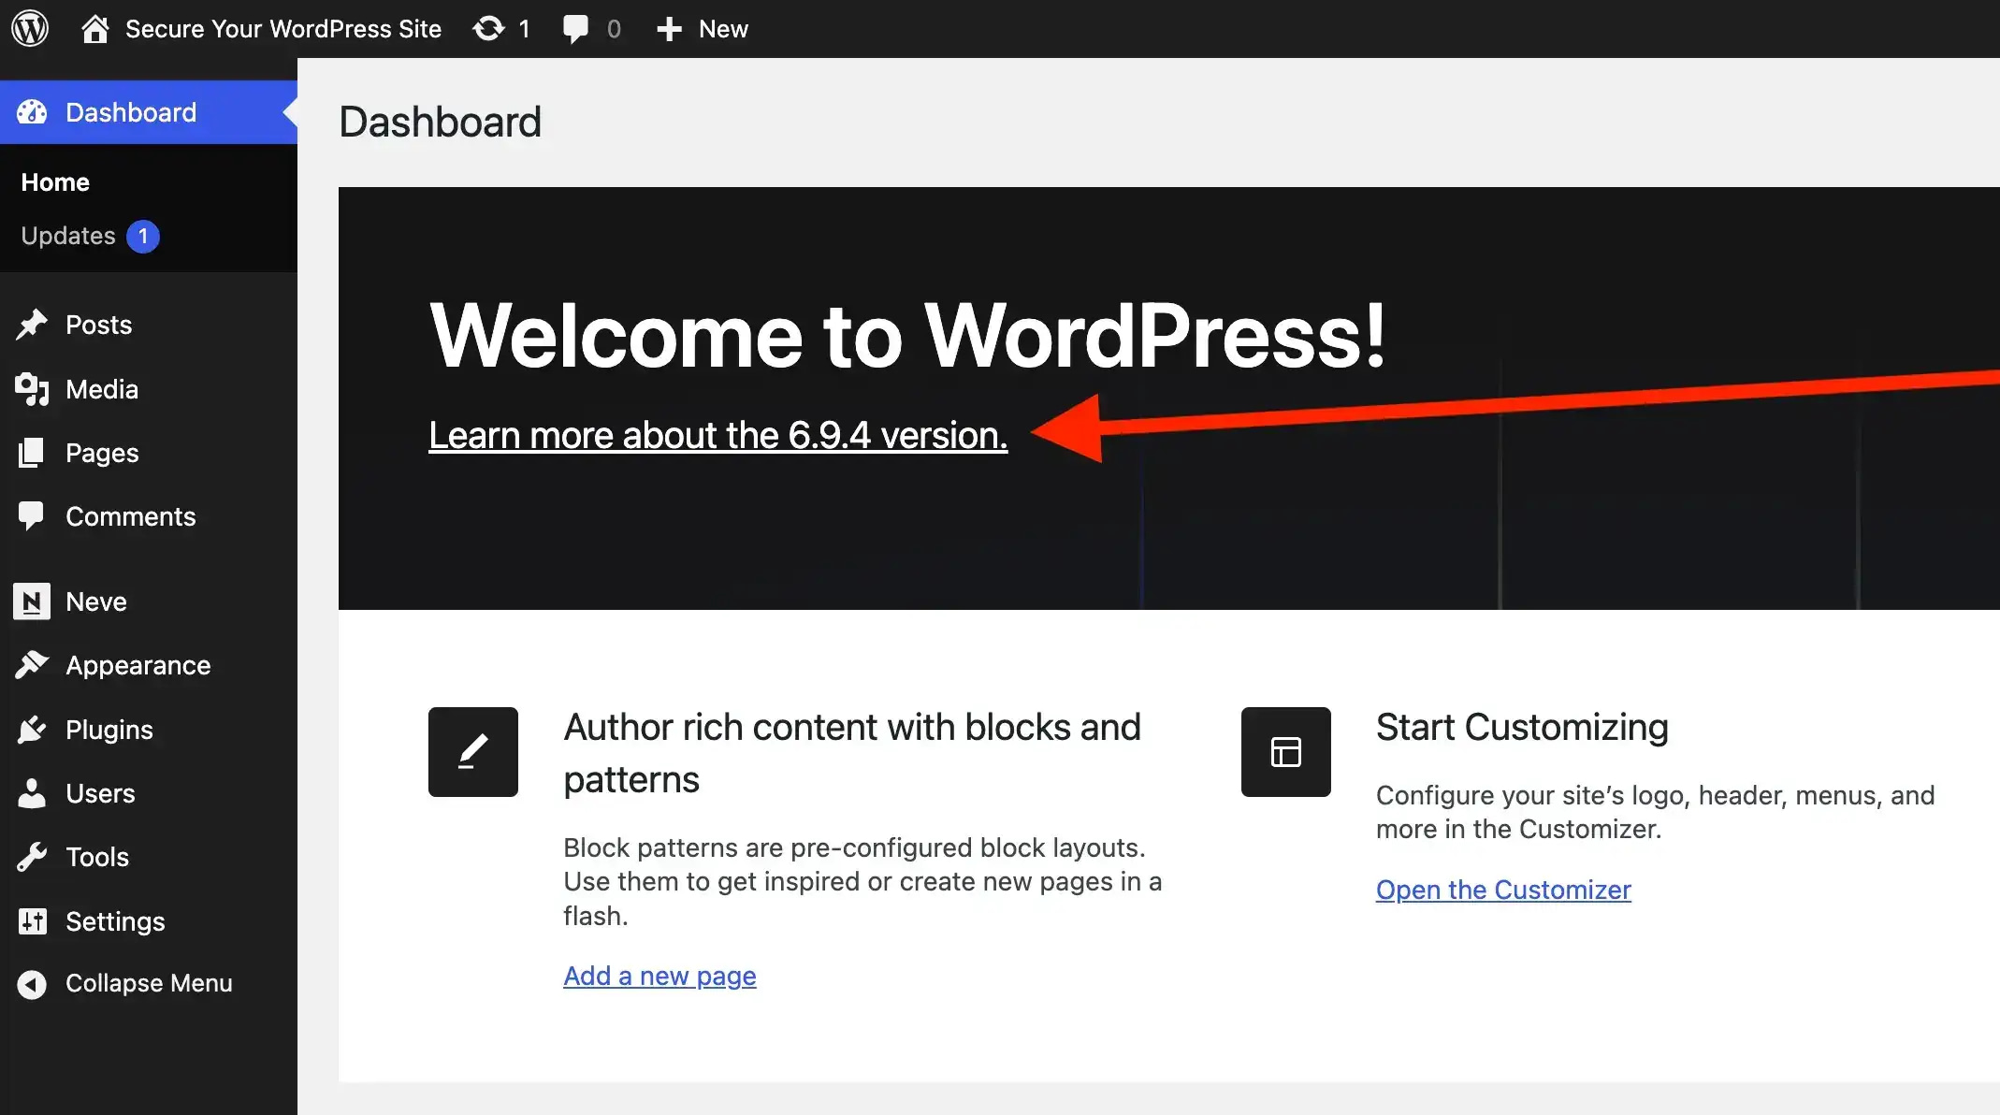Open the Posts menu
Viewport: 2000px width, 1115px height.
98,325
